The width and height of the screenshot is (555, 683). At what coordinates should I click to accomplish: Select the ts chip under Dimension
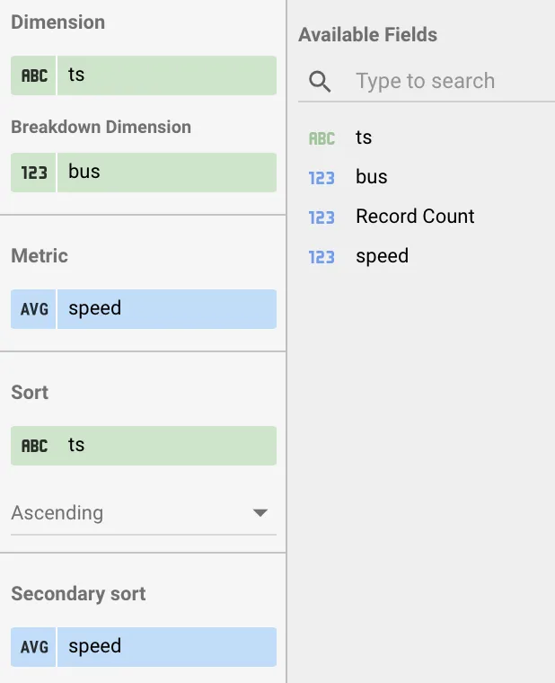click(166, 75)
